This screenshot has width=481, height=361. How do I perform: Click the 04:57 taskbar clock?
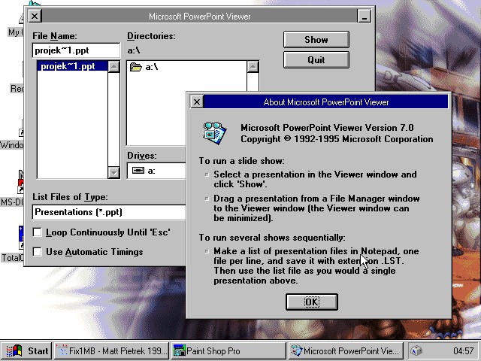(463, 351)
